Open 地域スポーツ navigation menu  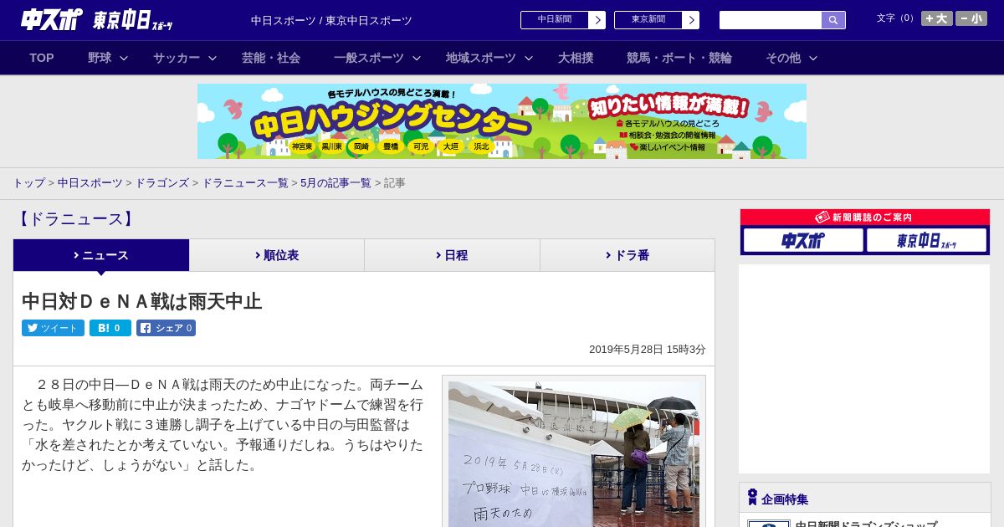coord(481,58)
